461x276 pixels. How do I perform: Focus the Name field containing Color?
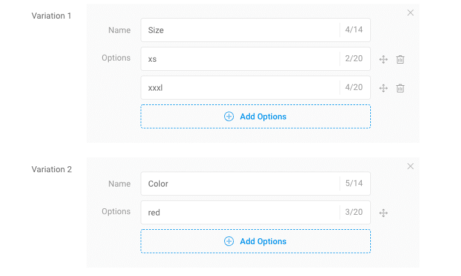click(x=240, y=184)
